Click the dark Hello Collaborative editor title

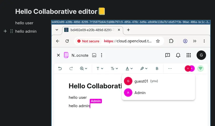(56, 12)
